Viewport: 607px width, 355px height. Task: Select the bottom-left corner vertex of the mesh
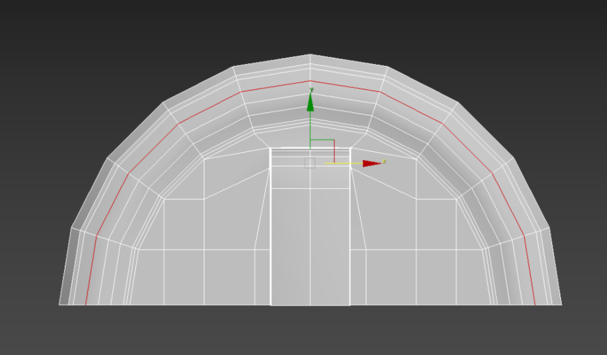pyautogui.click(x=59, y=304)
